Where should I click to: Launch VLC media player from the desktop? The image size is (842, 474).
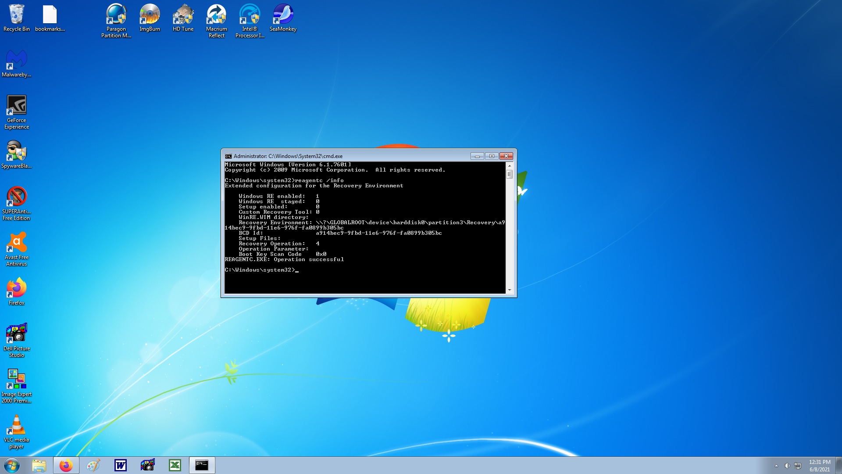pyautogui.click(x=17, y=431)
